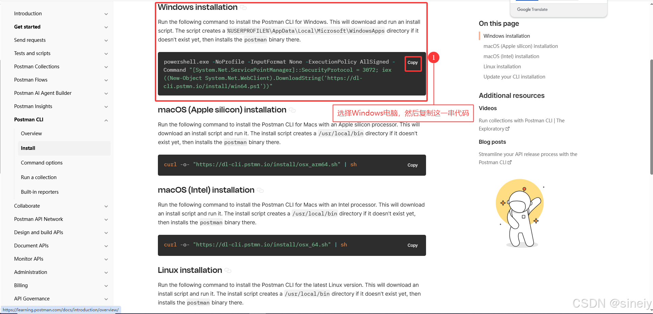The image size is (653, 314).
Task: Copy the macOS Apple silicon curl command
Action: click(412, 165)
